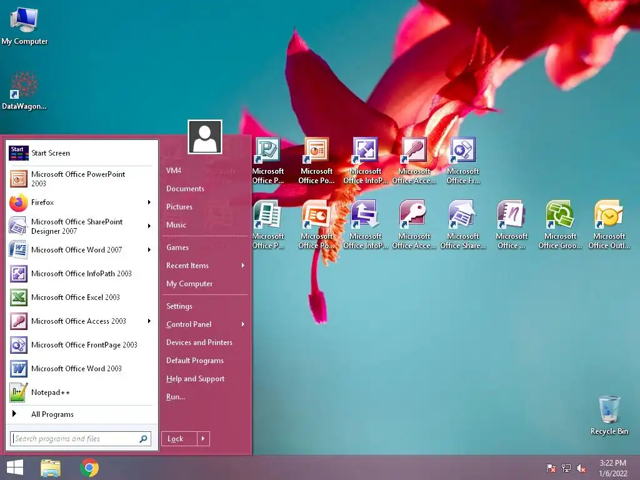Viewport: 640px width, 480px height.
Task: Open the Publisher 2003 desktop shortcut
Action: (267, 161)
